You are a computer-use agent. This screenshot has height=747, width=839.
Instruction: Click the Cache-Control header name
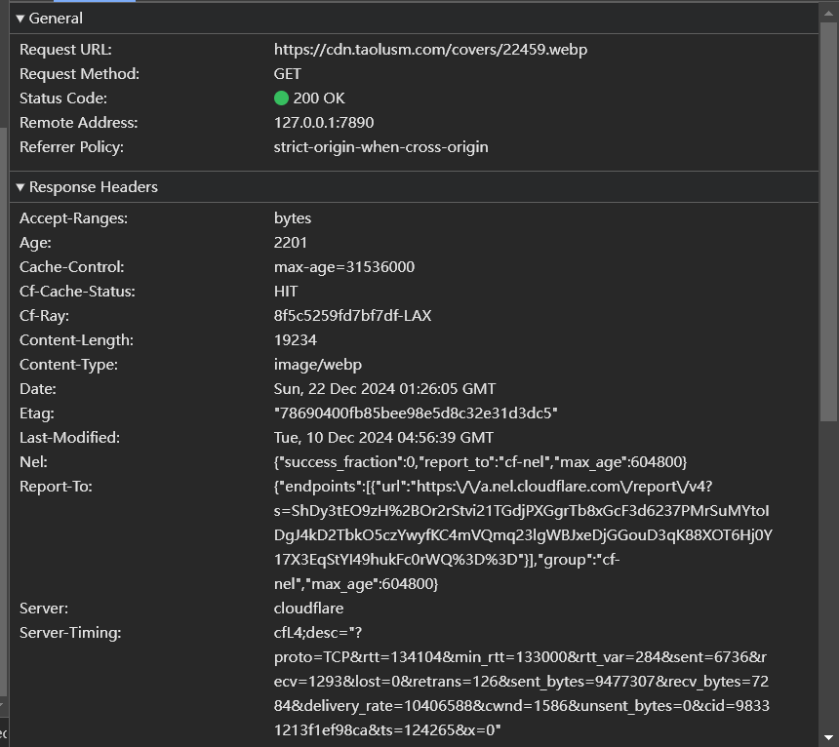coord(71,267)
